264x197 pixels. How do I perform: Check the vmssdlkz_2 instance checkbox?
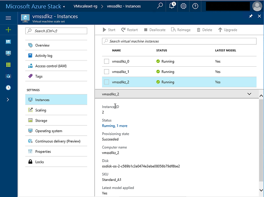[x=106, y=82]
